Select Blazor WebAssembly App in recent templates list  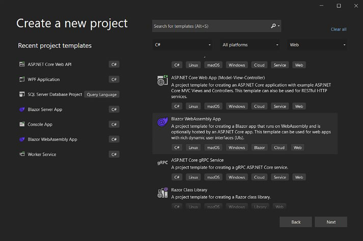tap(69, 139)
